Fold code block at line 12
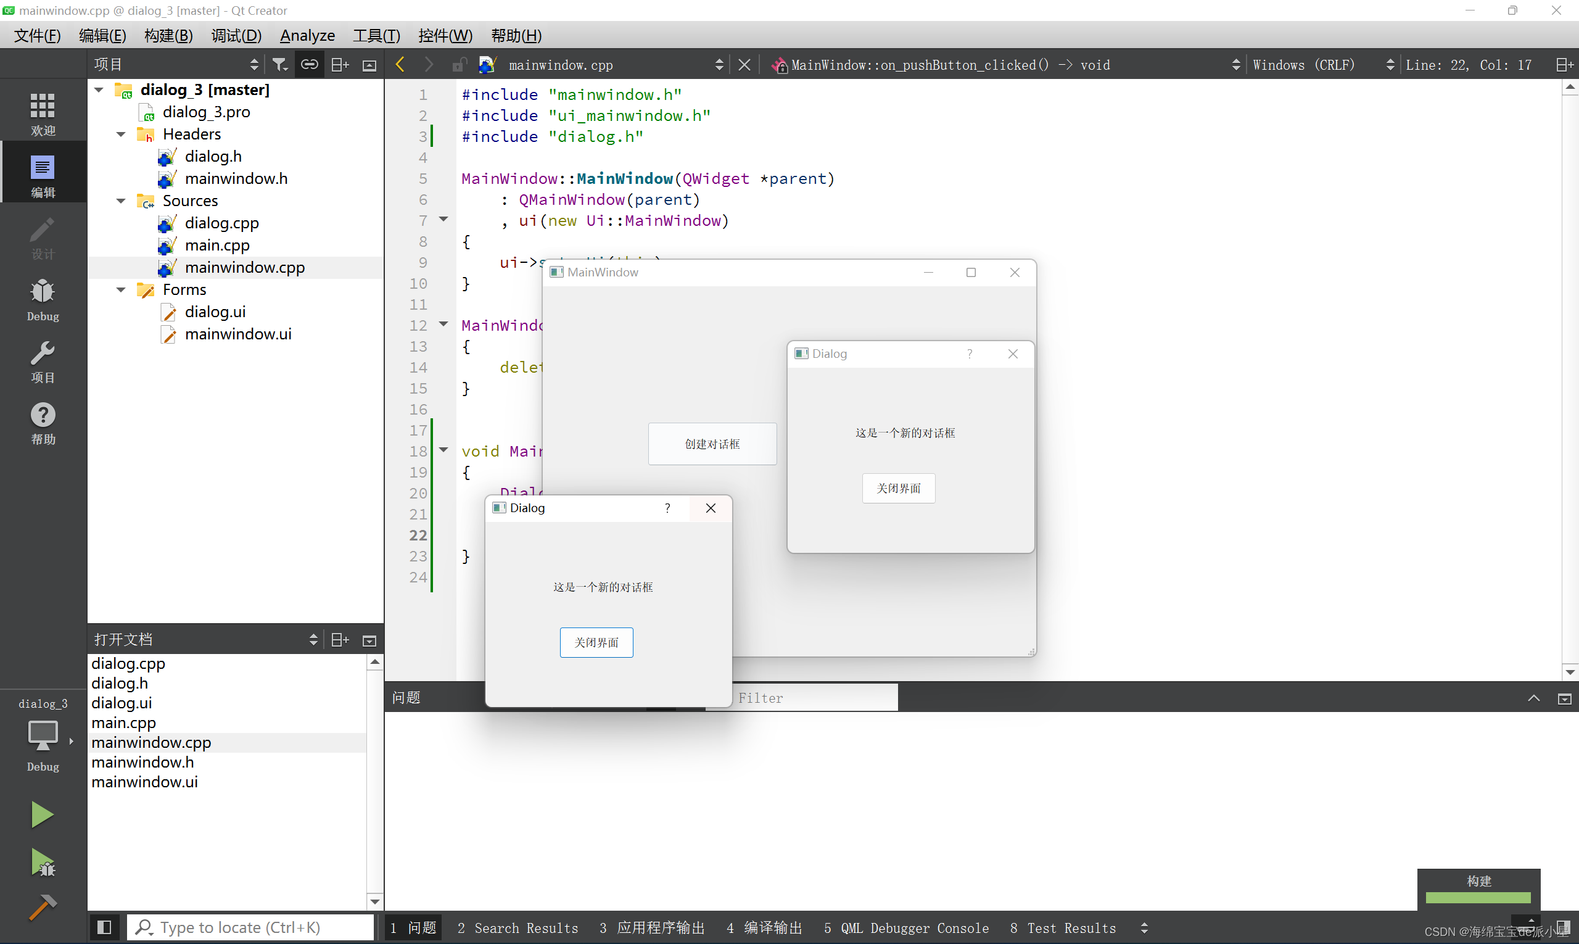This screenshot has width=1579, height=944. (443, 325)
